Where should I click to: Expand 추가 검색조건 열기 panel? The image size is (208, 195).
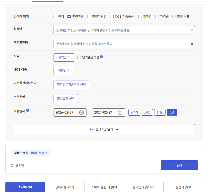tap(104, 129)
